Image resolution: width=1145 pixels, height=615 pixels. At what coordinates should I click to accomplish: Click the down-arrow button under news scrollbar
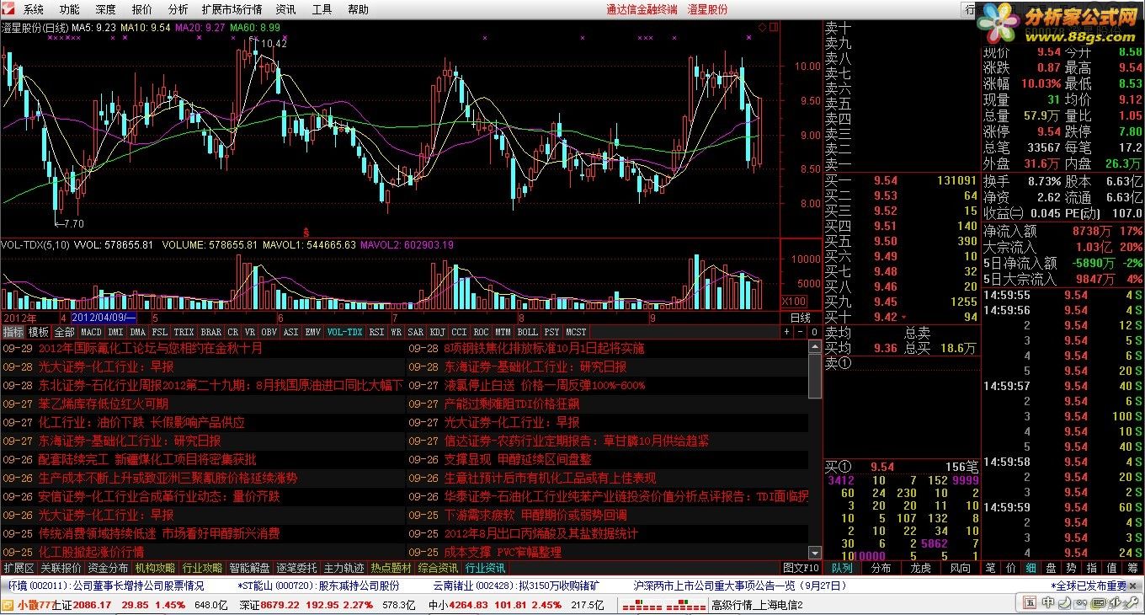pyautogui.click(x=814, y=555)
